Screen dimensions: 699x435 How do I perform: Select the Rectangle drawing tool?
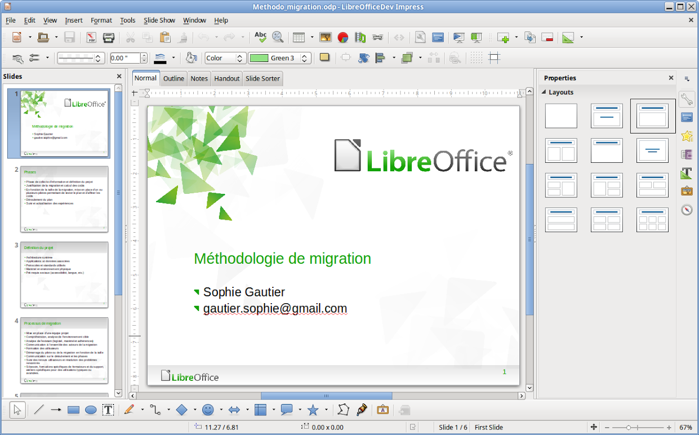[73, 410]
